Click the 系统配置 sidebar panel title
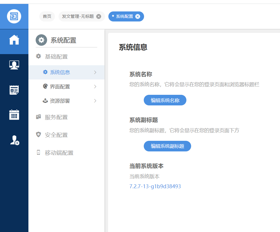 click(x=64, y=40)
